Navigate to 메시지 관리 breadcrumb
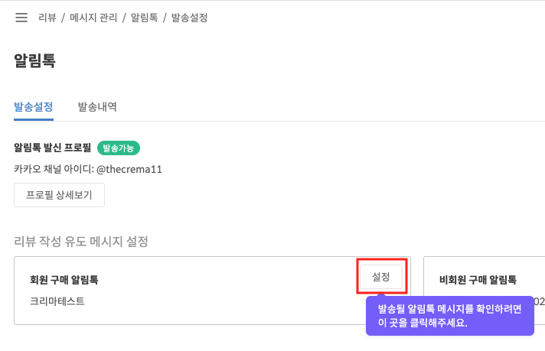 (93, 17)
